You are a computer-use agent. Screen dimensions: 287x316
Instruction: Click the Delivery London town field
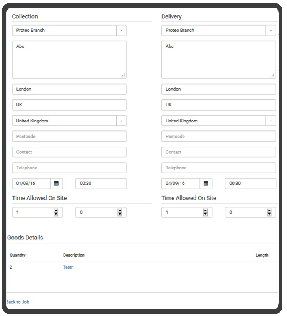click(x=219, y=89)
